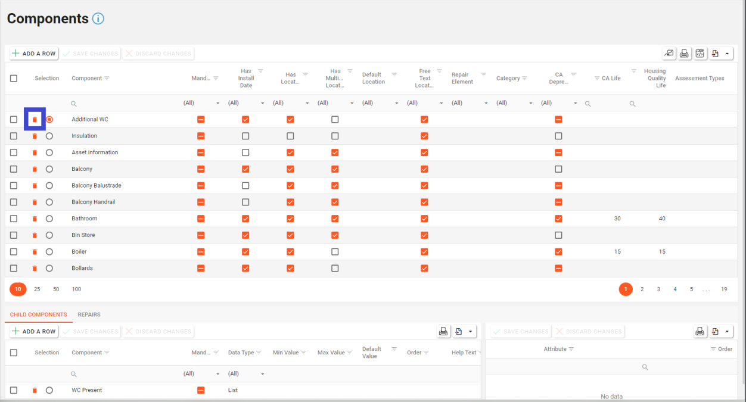This screenshot has width=746, height=402.
Task: Click the top Add a Row button
Action: click(34, 54)
